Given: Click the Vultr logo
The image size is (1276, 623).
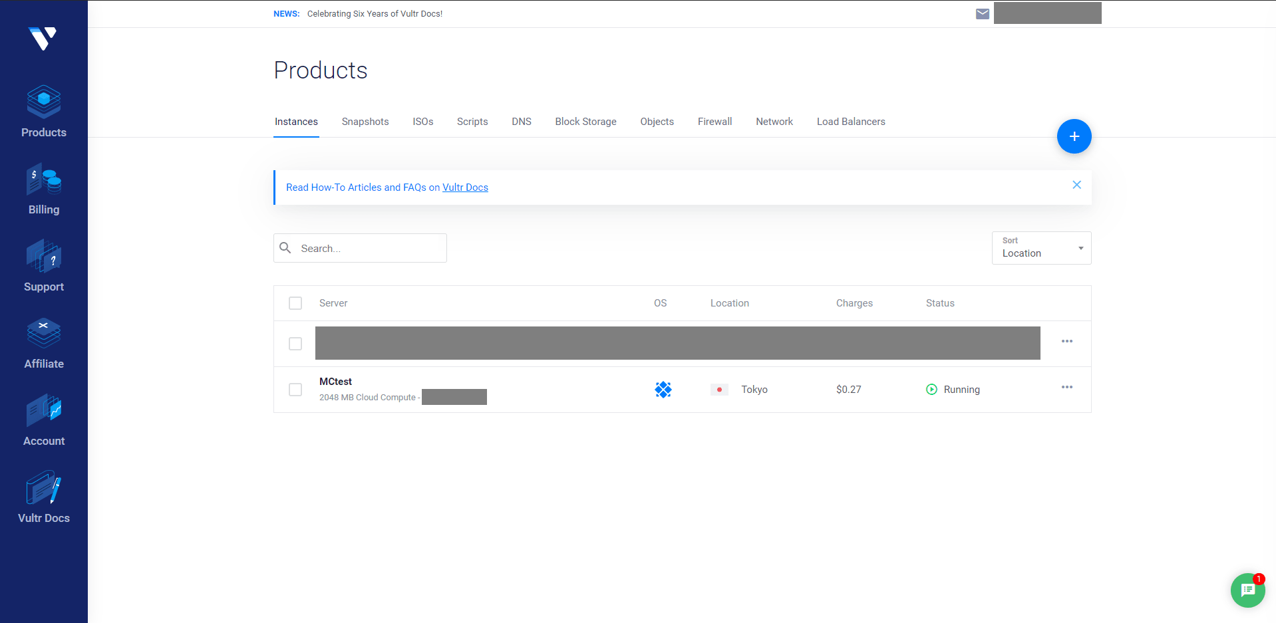Looking at the screenshot, I should [43, 39].
